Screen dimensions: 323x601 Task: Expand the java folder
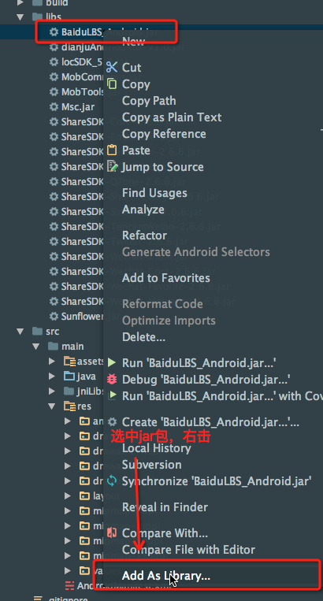coord(52,376)
